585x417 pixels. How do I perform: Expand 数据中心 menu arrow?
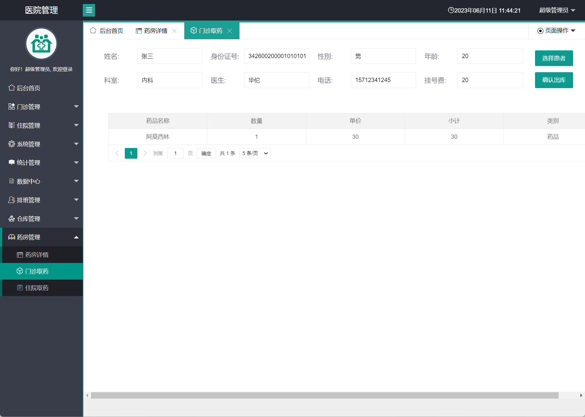pos(76,181)
